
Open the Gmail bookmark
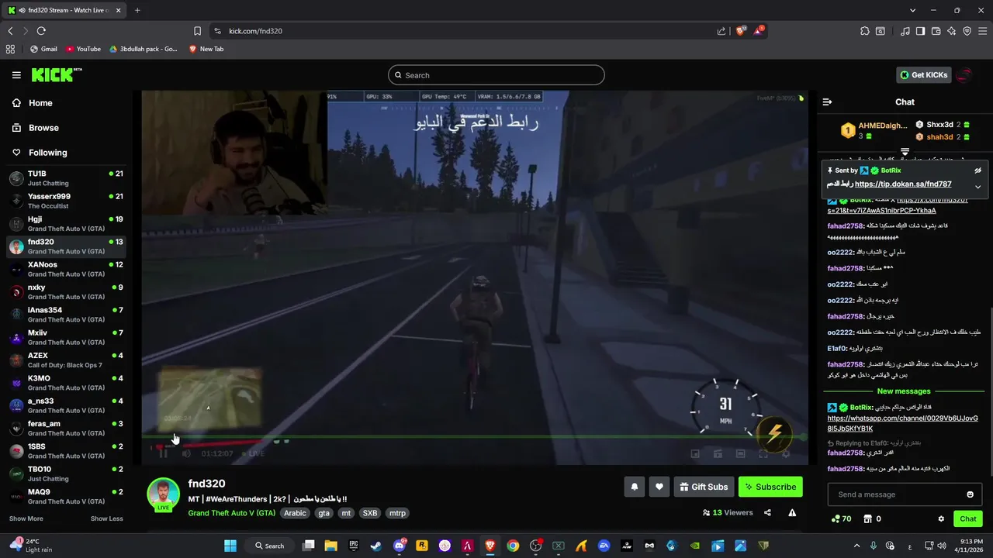43,49
